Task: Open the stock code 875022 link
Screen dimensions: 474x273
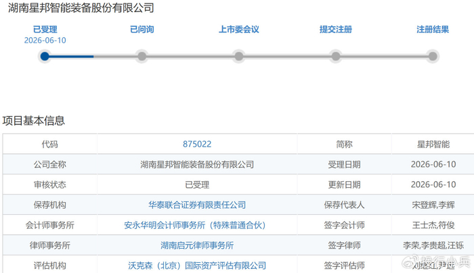Action: (197, 144)
